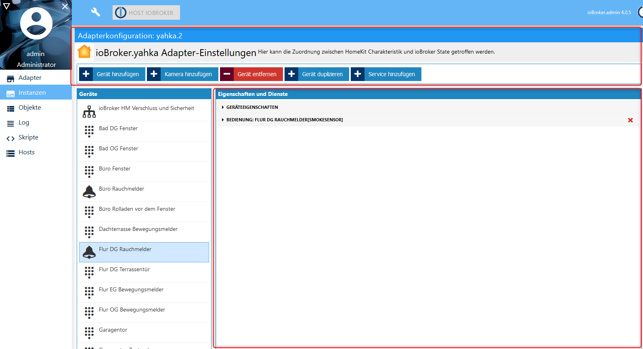Viewport: 643px width, 349px height.
Task: Click Service hinzufügen button
Action: [x=386, y=74]
